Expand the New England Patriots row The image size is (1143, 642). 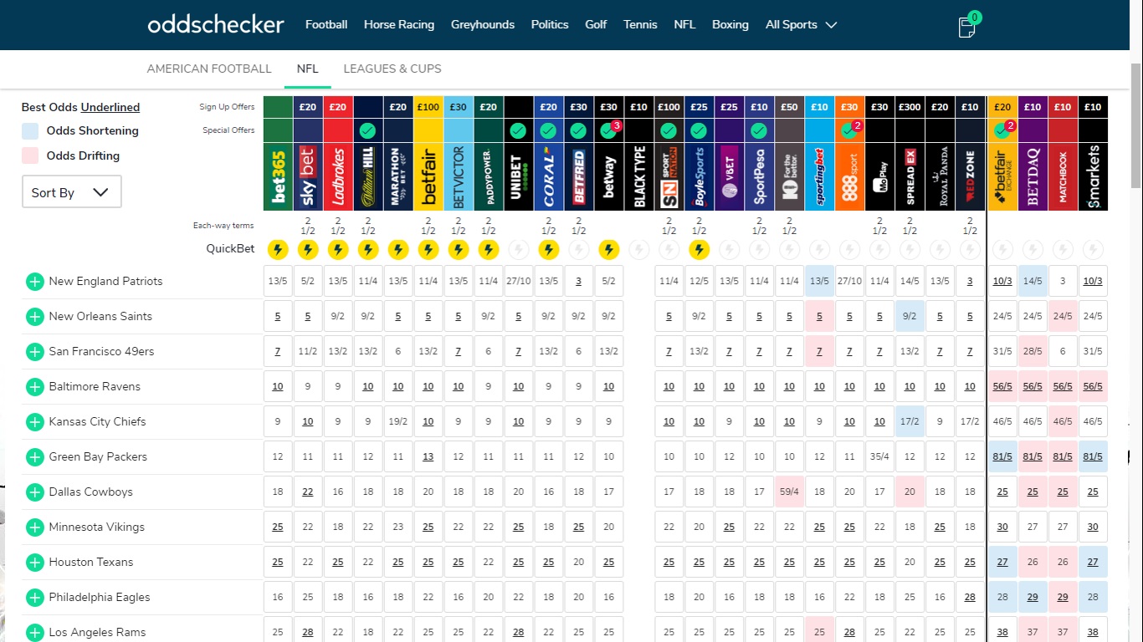[34, 282]
